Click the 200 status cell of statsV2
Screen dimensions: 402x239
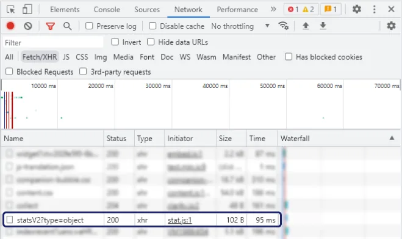tap(113, 220)
